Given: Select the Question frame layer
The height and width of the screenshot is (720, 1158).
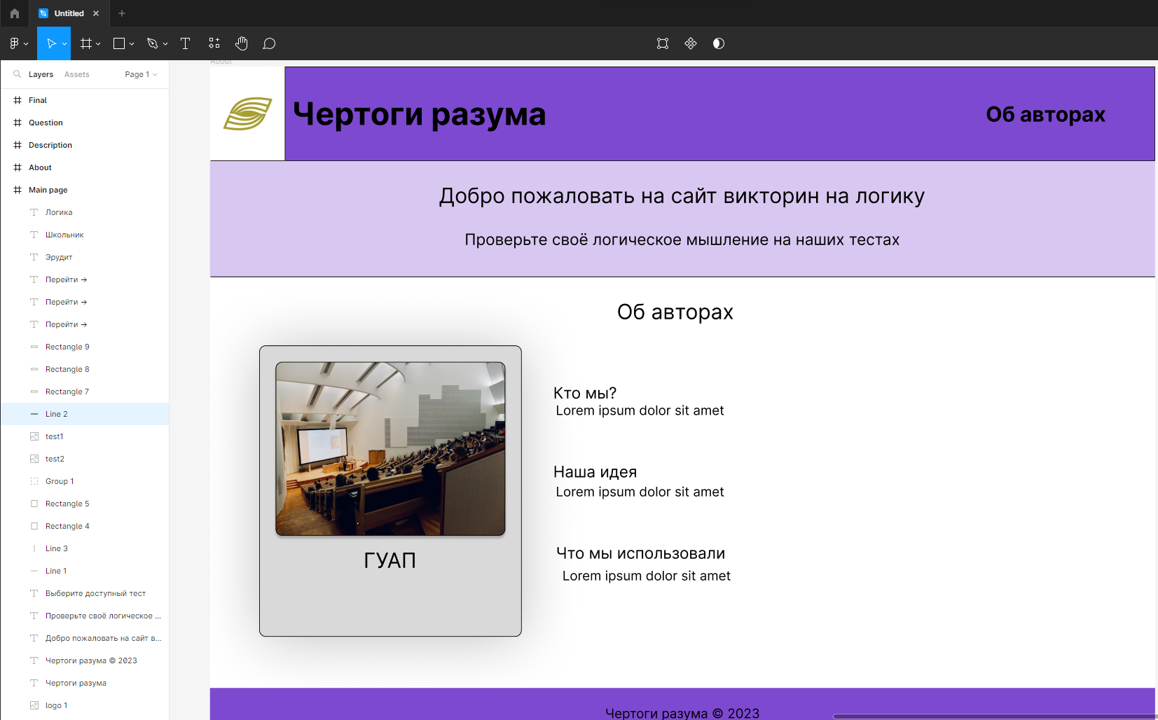Looking at the screenshot, I should pyautogui.click(x=85, y=123).
